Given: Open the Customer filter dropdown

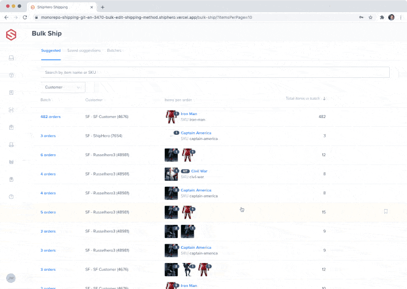Looking at the screenshot, I should click(x=63, y=87).
